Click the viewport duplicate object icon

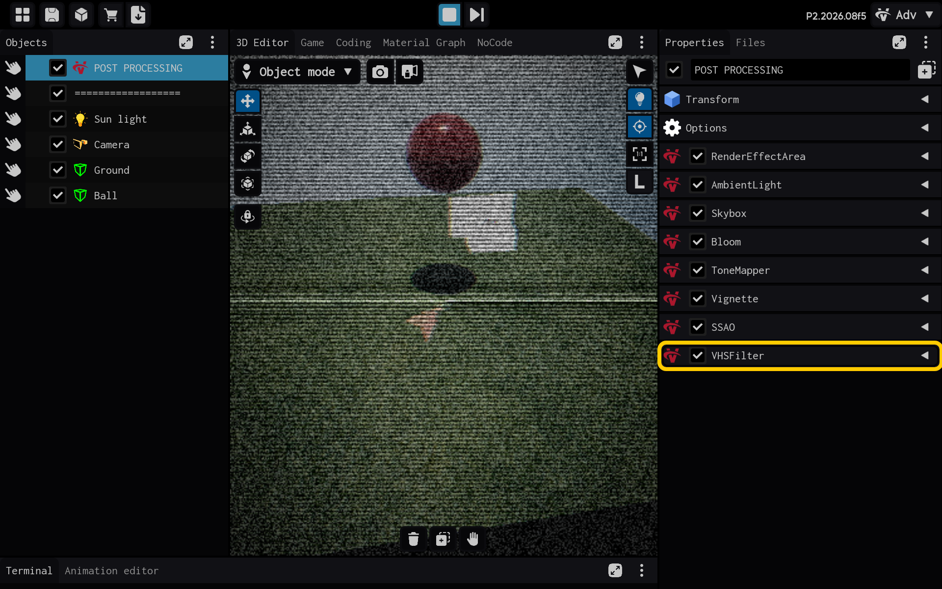(443, 539)
